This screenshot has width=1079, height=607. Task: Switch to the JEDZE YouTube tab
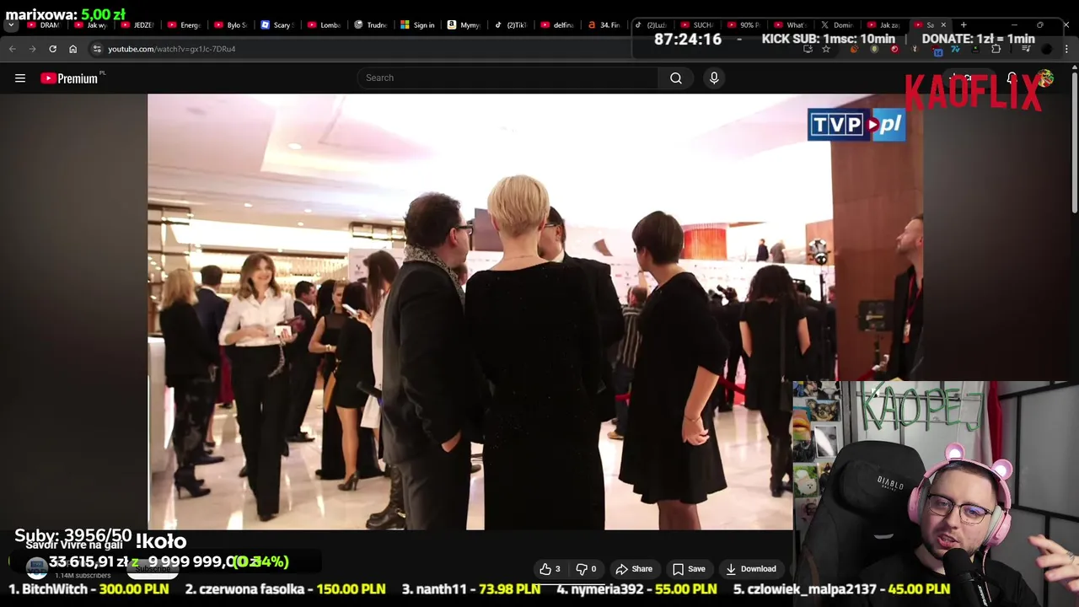tap(137, 25)
